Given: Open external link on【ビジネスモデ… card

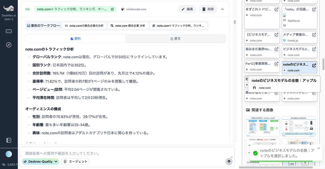Looking at the screenshot, I should click(276, 35).
